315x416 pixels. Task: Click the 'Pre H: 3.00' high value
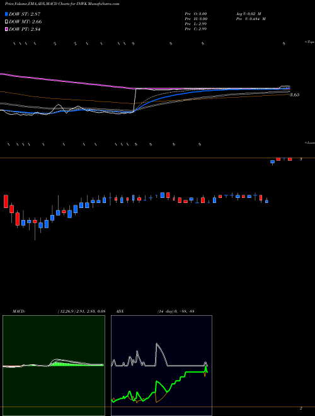196,19
